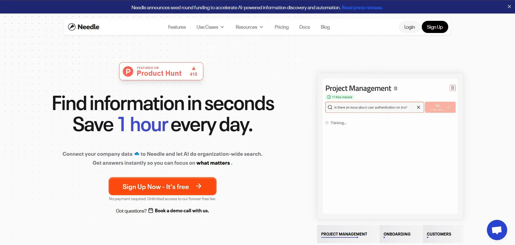
Task: Click Sign Up Now - It's free
Action: pos(162,186)
